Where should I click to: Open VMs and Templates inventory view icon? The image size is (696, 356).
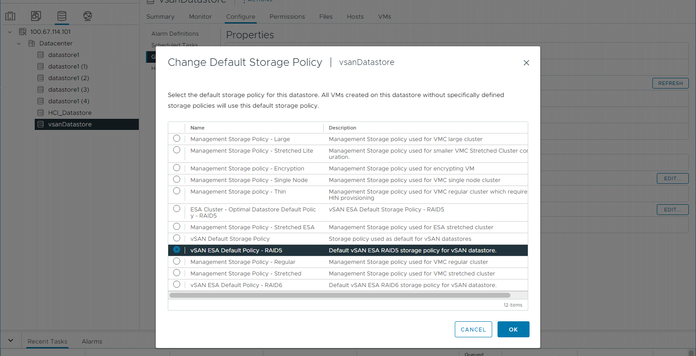tap(36, 16)
